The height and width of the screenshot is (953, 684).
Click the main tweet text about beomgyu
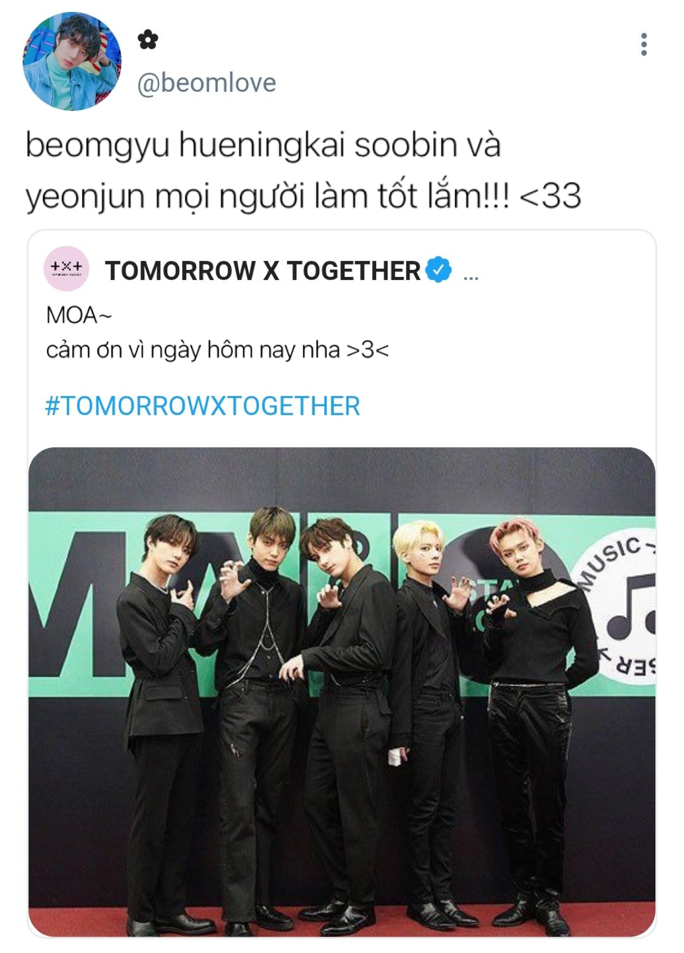[x=303, y=170]
